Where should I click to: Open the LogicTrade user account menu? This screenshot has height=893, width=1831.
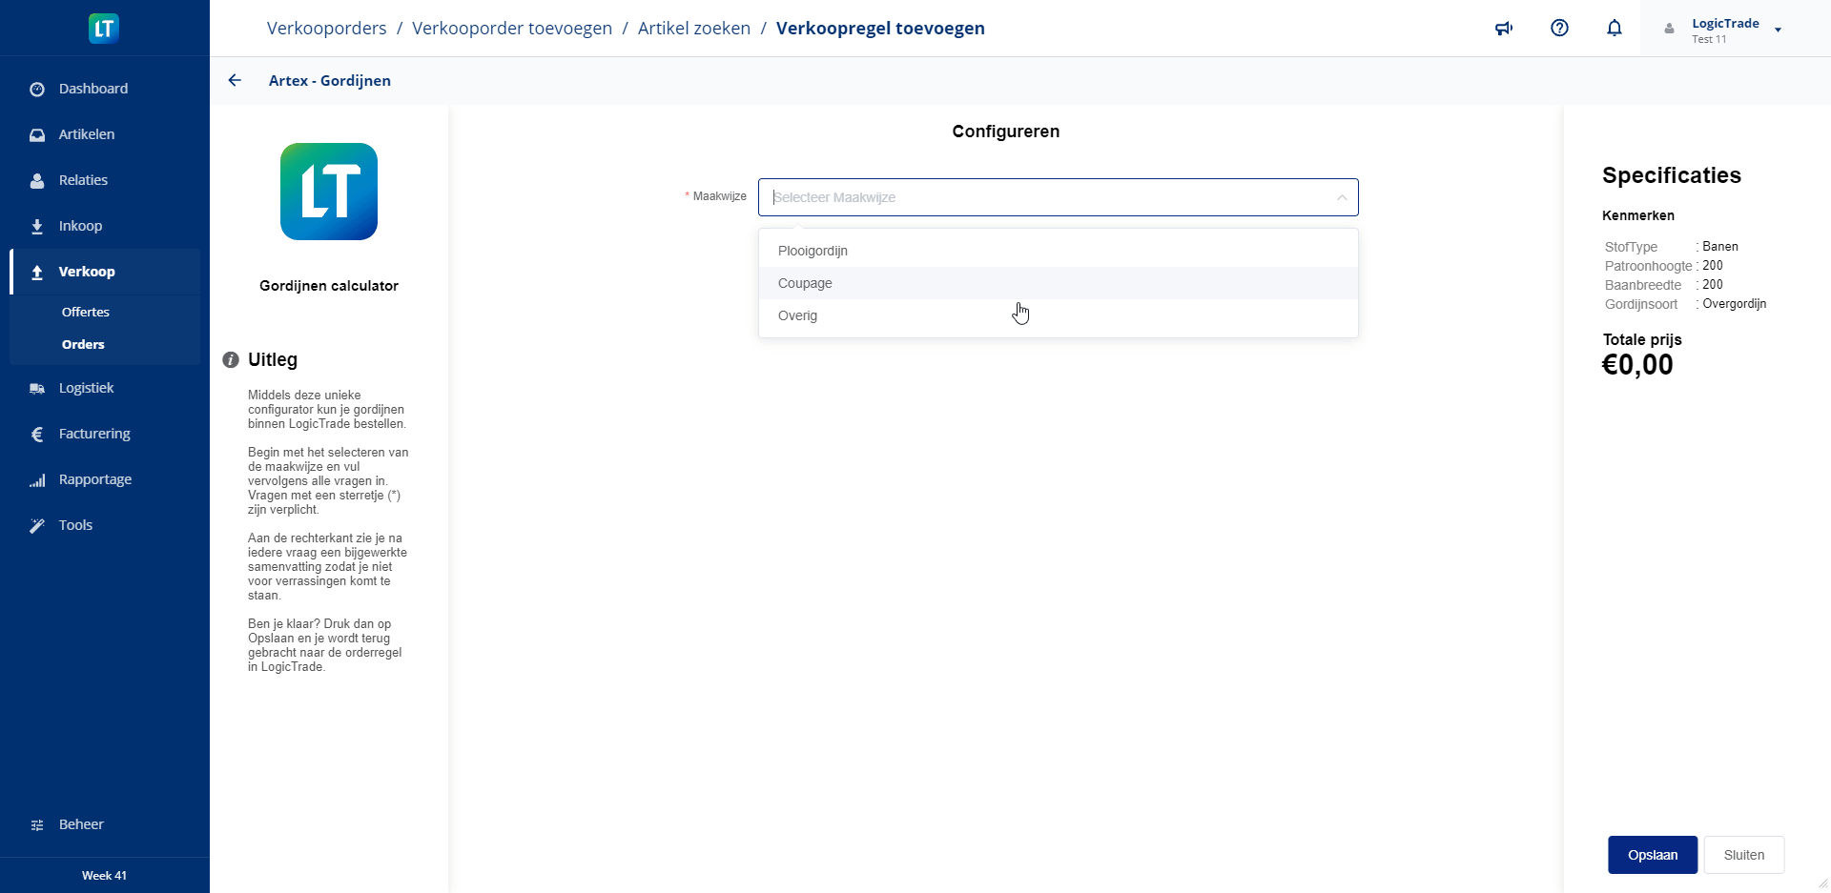(x=1724, y=30)
